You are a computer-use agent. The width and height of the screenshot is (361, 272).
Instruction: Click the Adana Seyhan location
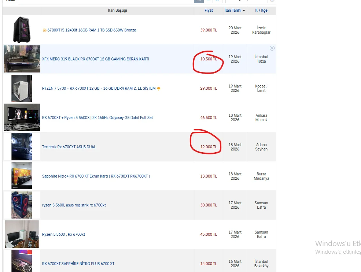261,147
